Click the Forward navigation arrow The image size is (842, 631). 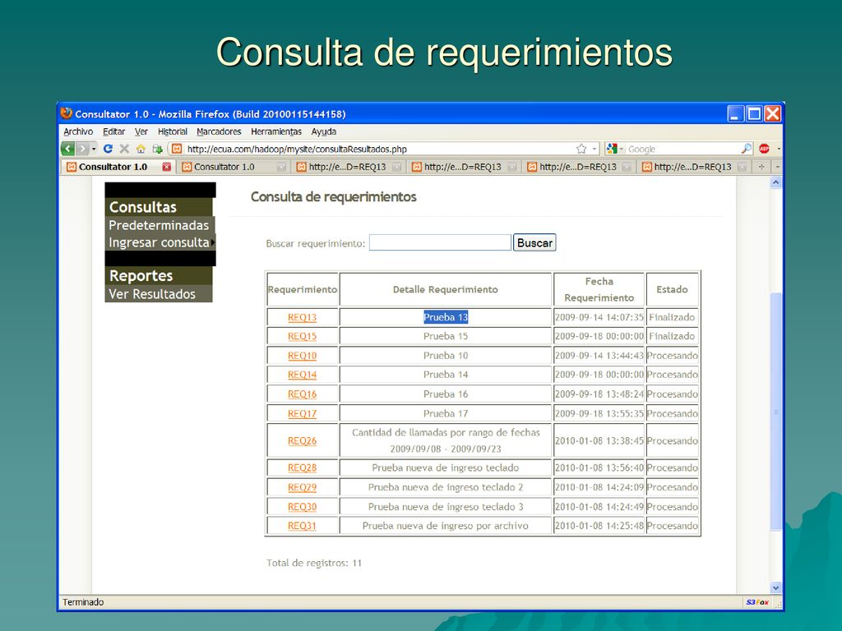click(82, 149)
